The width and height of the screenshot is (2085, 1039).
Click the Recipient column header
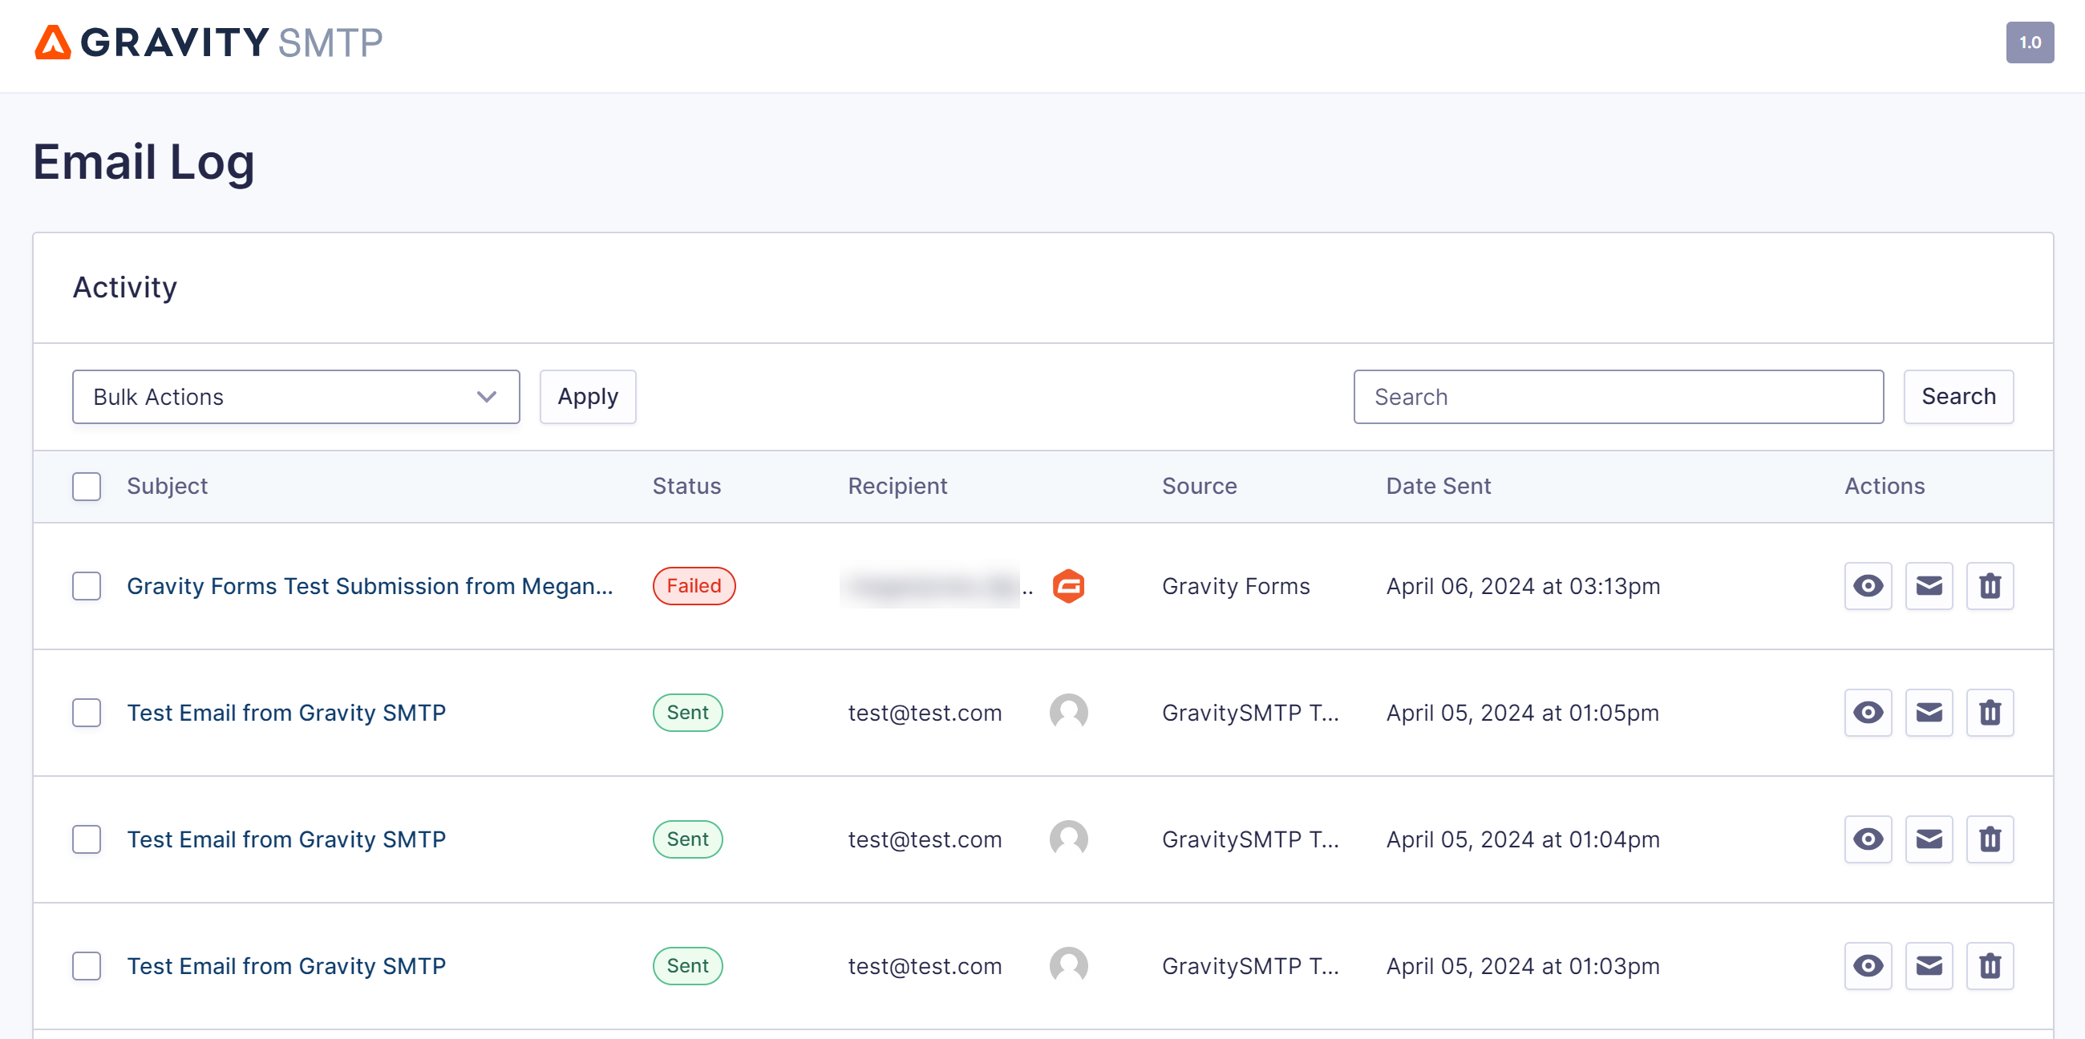point(897,487)
